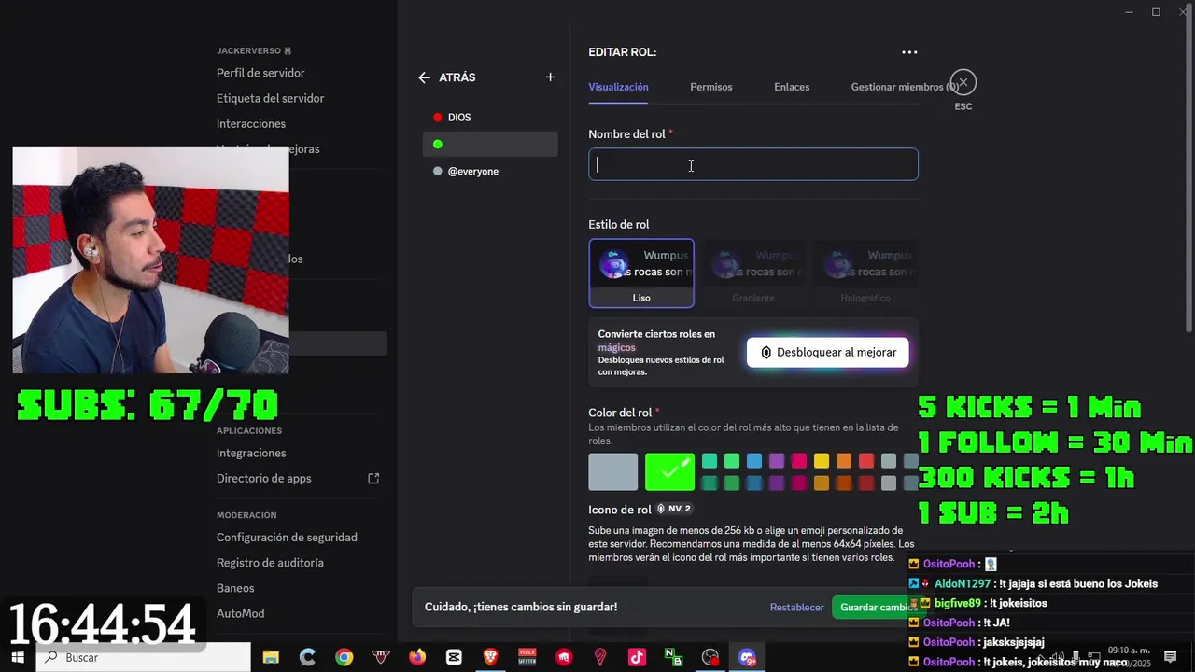Add a new role with the plus icon
Screen dimensions: 1195x672
point(550,77)
